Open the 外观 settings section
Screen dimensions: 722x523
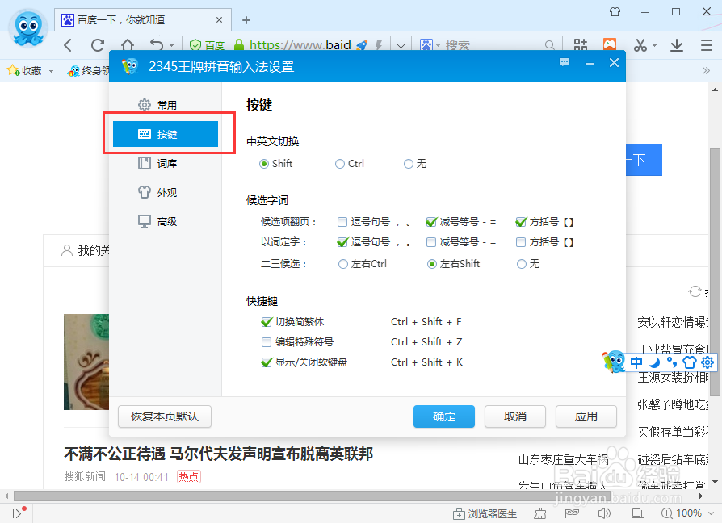click(x=158, y=192)
